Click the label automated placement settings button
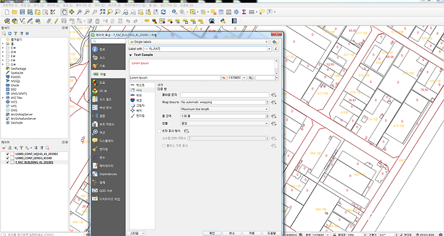The image size is (444, 236). coord(274,41)
